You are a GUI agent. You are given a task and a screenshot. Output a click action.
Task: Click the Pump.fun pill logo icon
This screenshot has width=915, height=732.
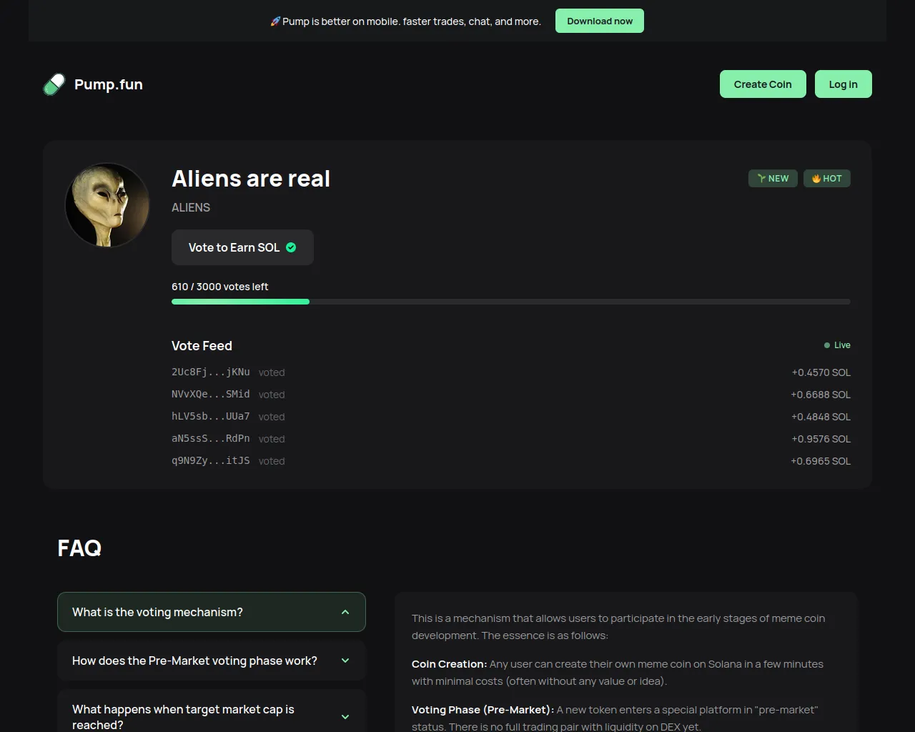pos(54,84)
